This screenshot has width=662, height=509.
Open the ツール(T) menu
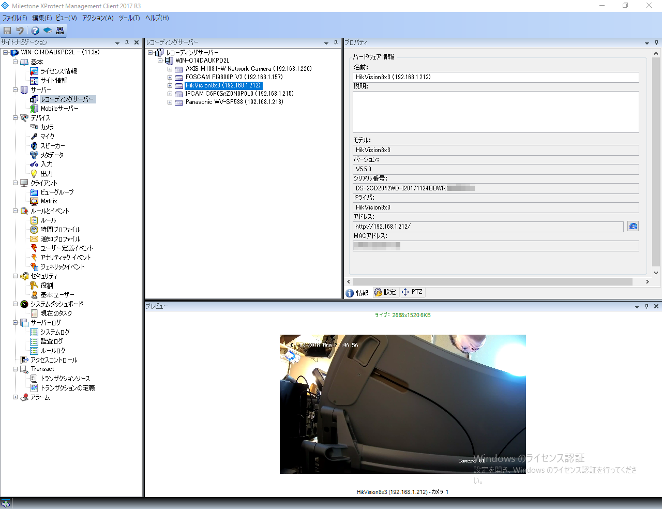tap(129, 18)
